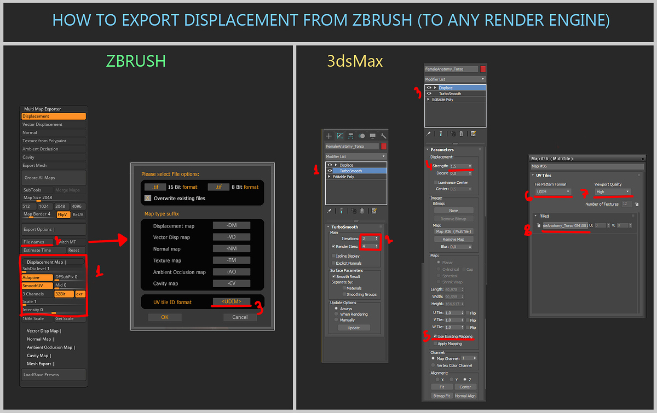Open the File Pattern Format UDIM dropdown

tap(553, 191)
